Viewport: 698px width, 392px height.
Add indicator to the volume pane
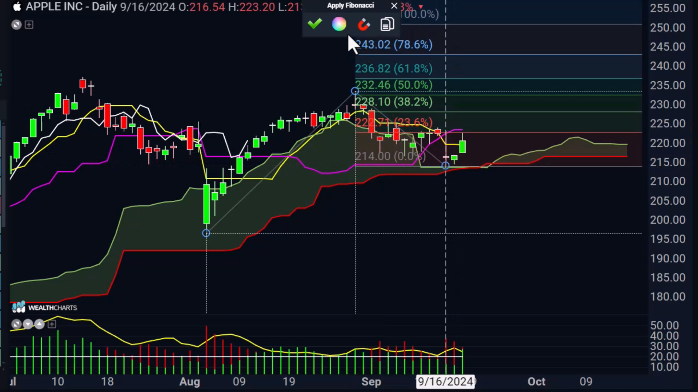pyautogui.click(x=52, y=324)
